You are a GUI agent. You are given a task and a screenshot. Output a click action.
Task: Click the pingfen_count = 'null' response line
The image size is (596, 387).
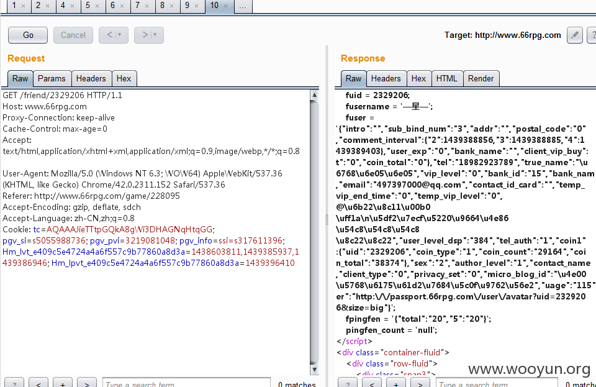tap(391, 330)
